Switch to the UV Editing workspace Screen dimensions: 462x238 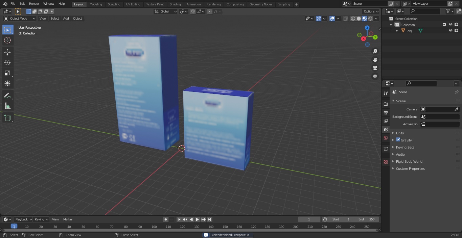point(133,4)
